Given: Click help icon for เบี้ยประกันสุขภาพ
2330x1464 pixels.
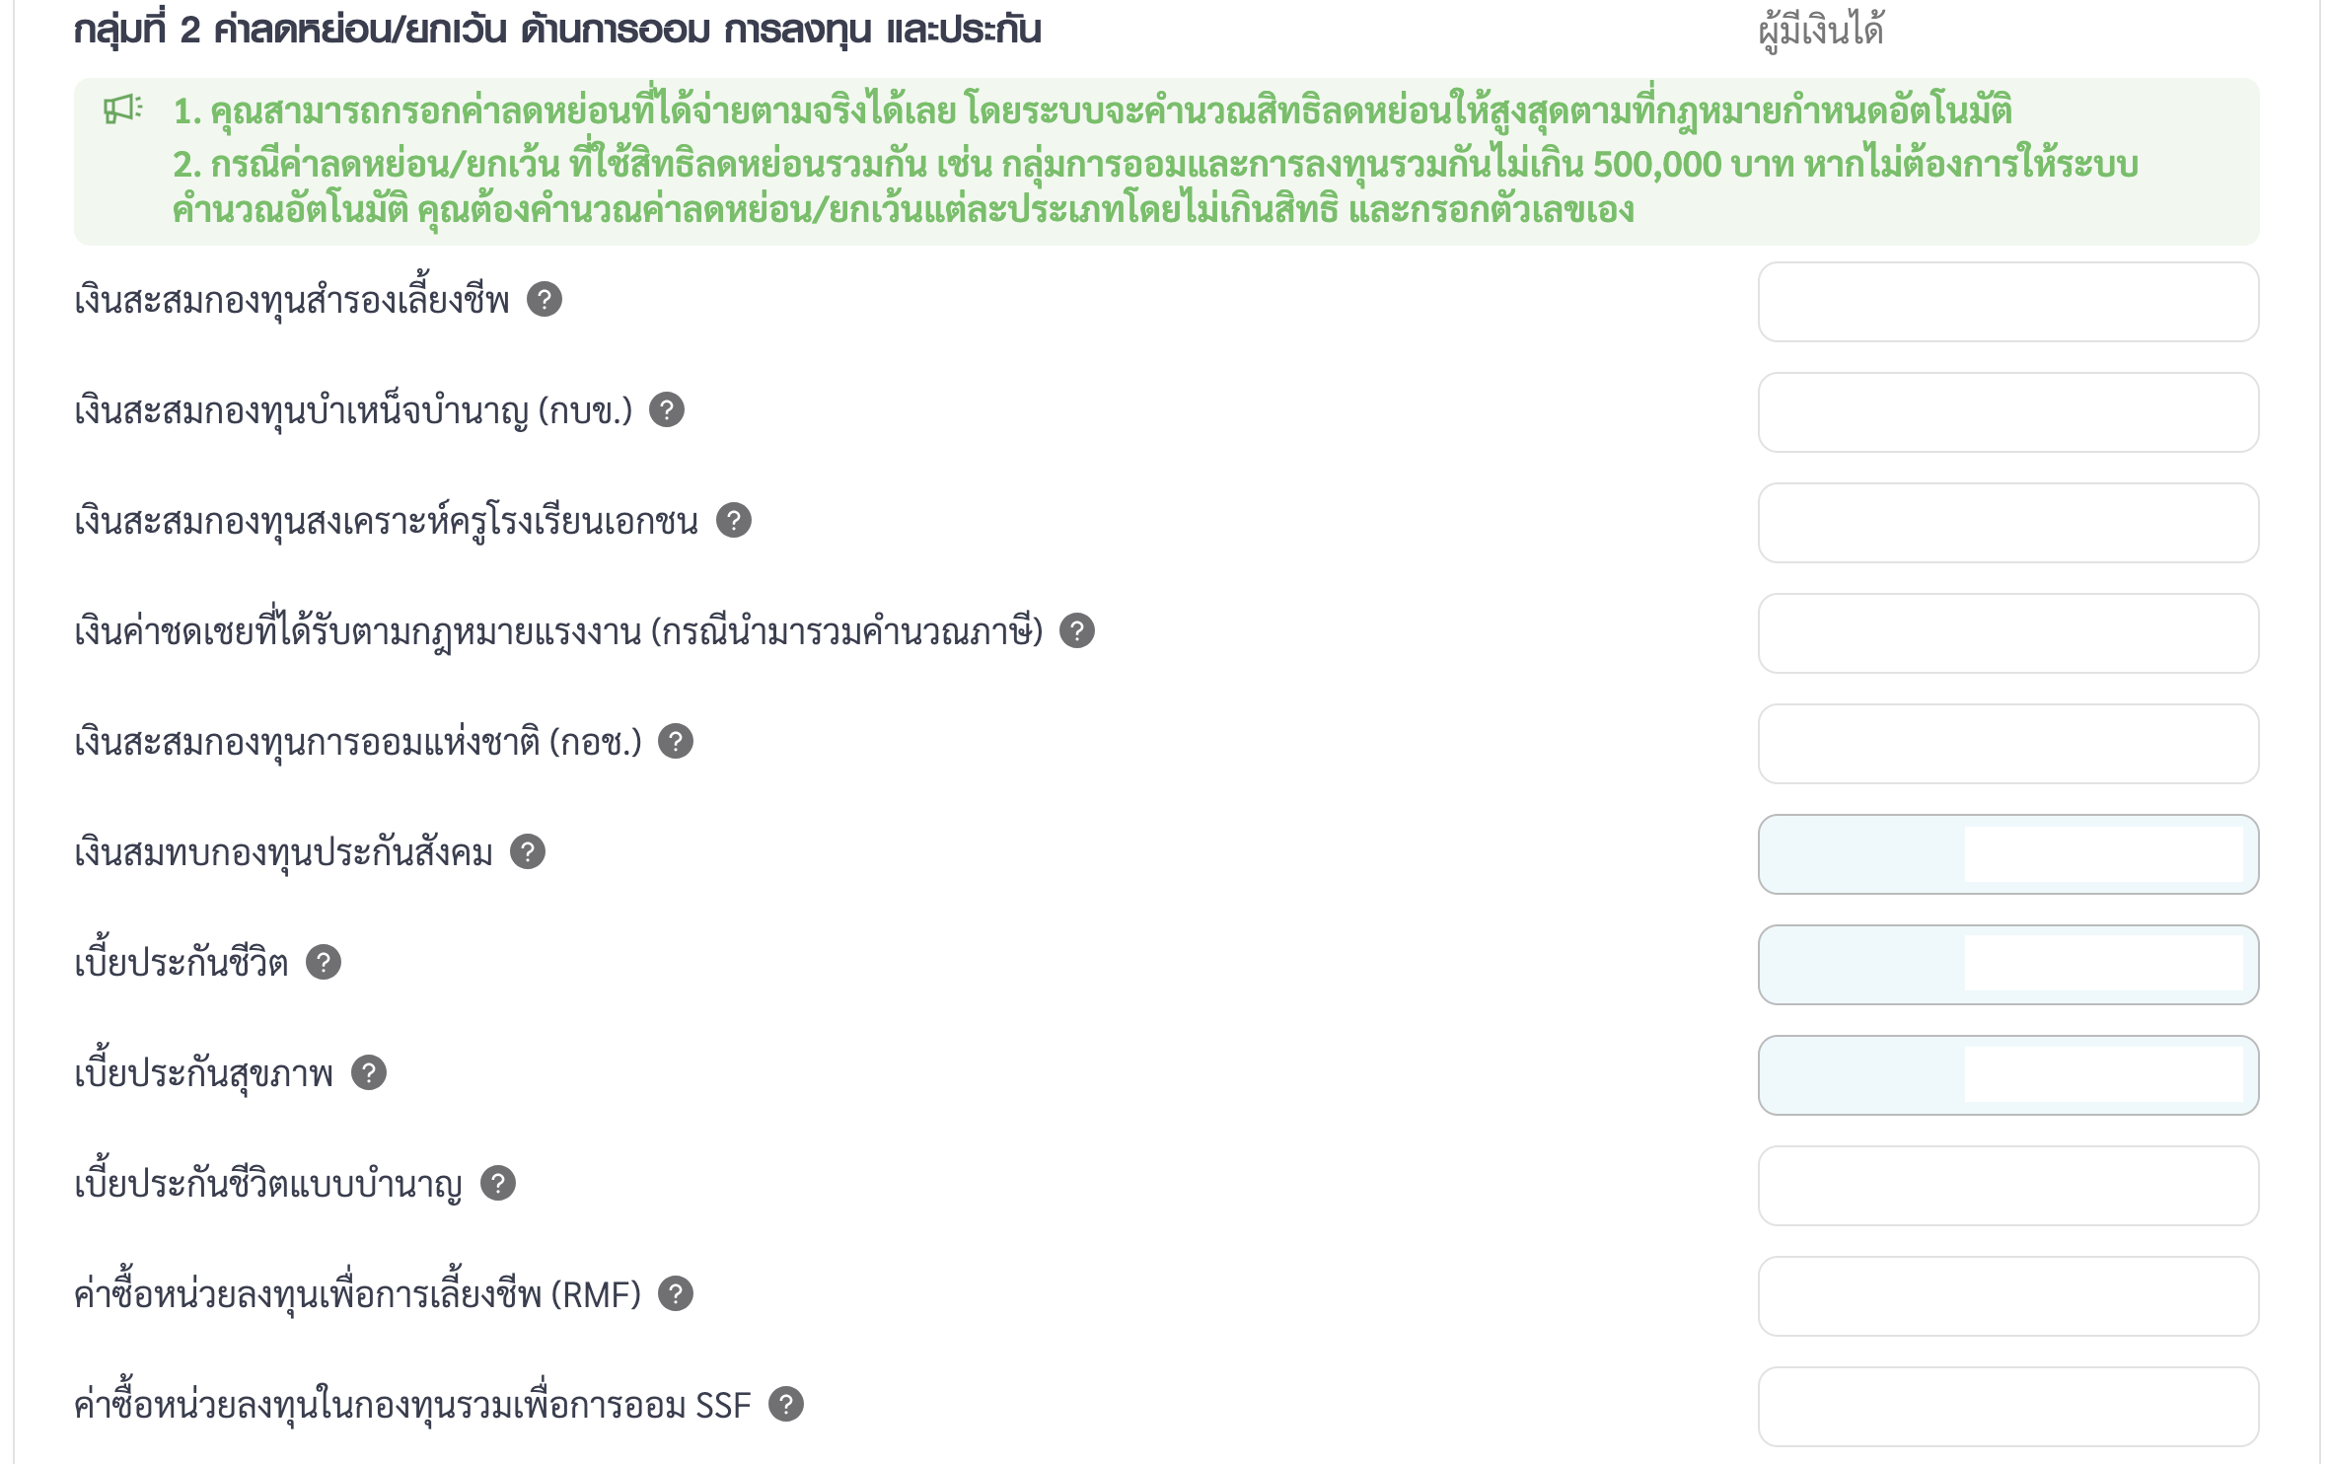Looking at the screenshot, I should point(369,1072).
